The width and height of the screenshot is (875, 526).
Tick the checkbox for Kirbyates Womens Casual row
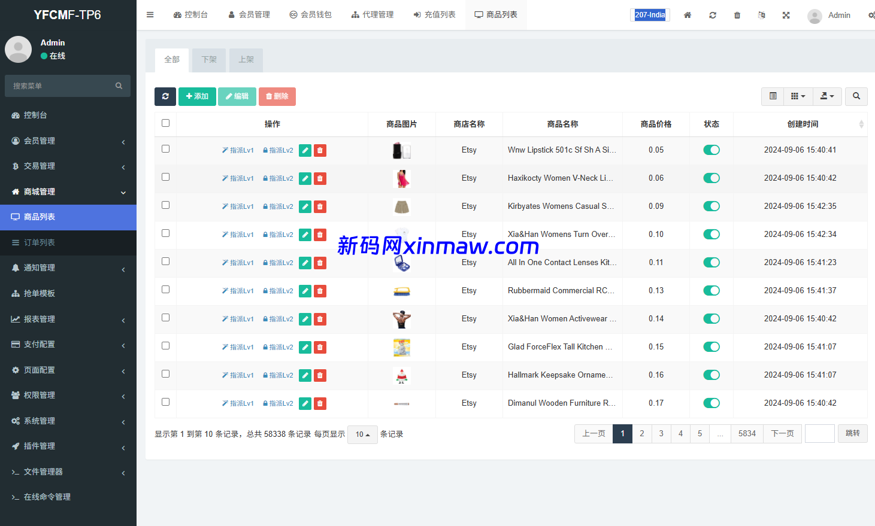coord(166,205)
